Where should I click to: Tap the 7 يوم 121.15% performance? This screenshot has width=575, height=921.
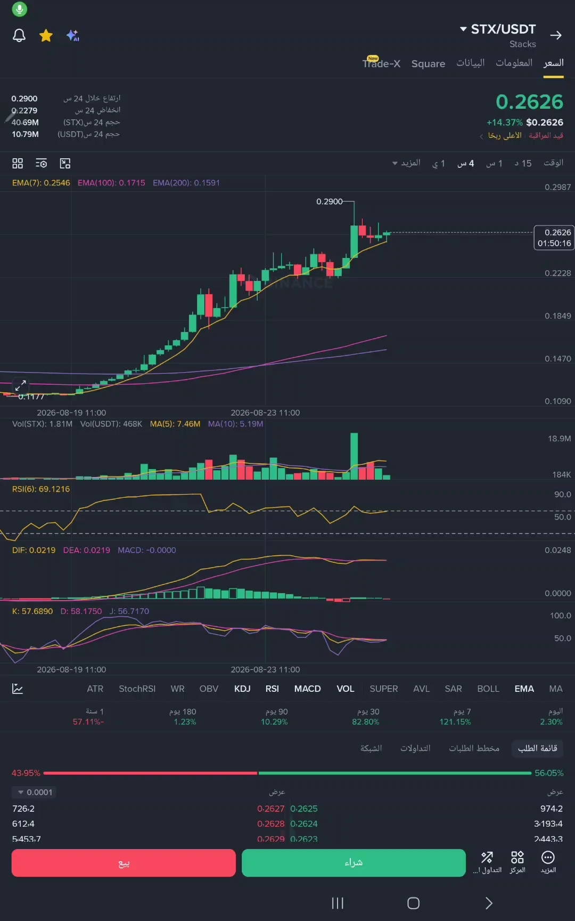point(455,717)
